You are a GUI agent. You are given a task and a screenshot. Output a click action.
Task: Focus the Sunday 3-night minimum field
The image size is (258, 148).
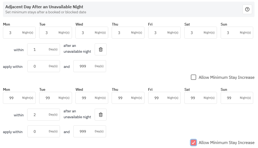tap(237, 33)
